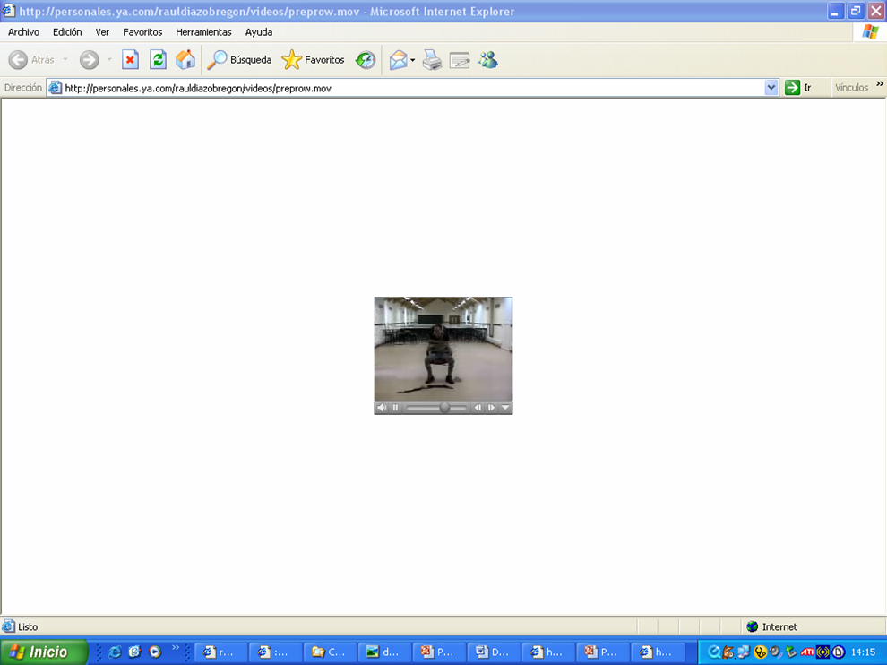Click the Print icon in toolbar
Screen dimensions: 887x665
click(432, 60)
